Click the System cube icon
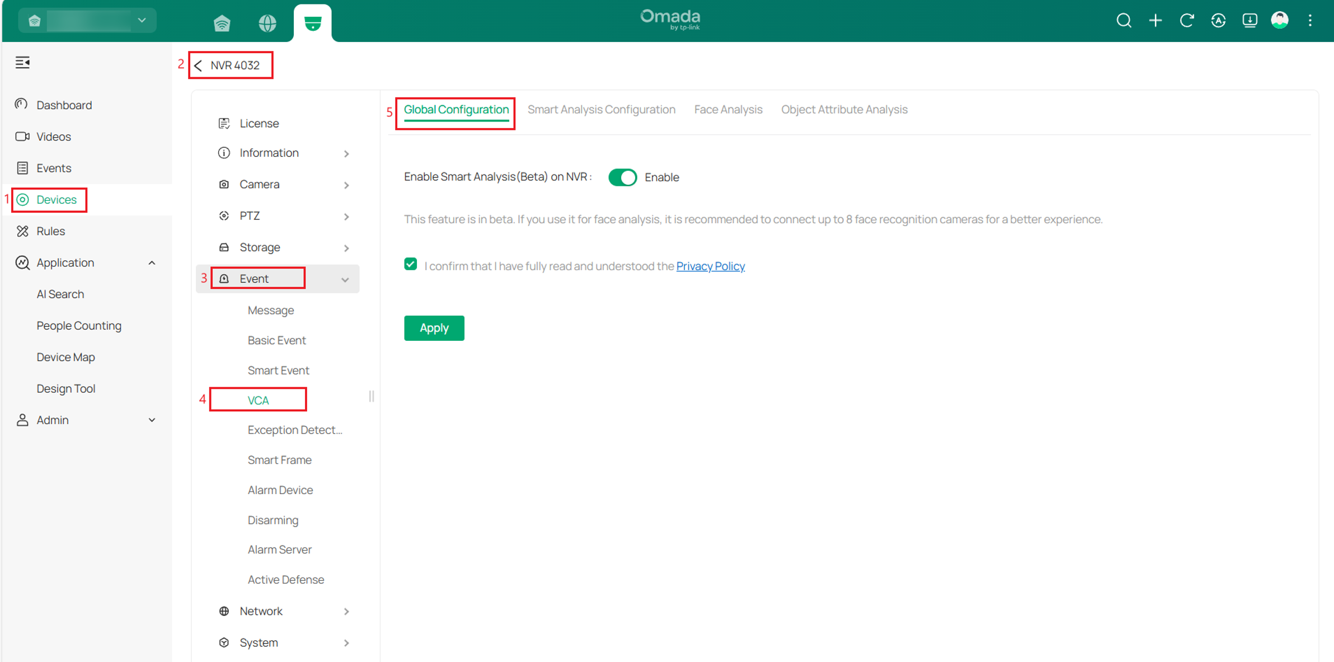This screenshot has height=662, width=1334. pos(224,642)
